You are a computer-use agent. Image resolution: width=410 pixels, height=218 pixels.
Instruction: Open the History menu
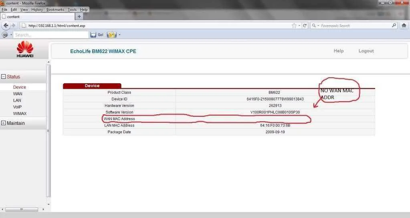pyautogui.click(x=37, y=9)
